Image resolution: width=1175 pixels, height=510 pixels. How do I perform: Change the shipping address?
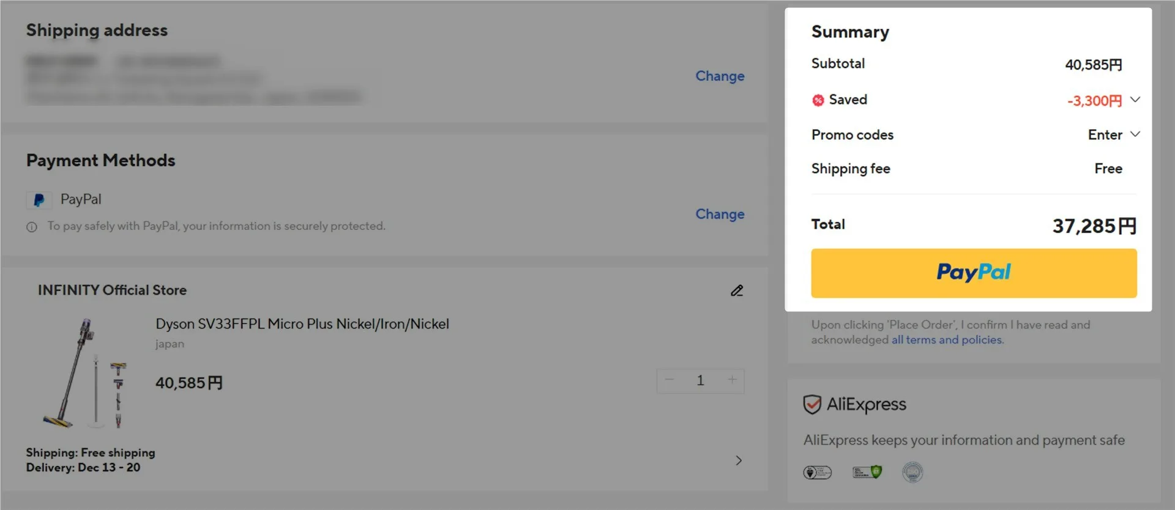[720, 76]
